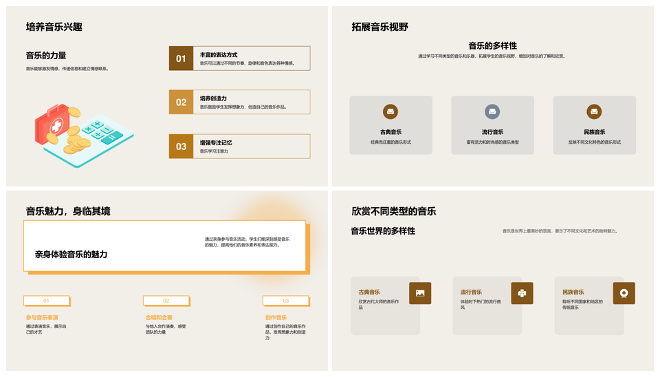
Task: Select the 亲身体验音乐的魅力 heading in the white card
Action: coord(71,254)
